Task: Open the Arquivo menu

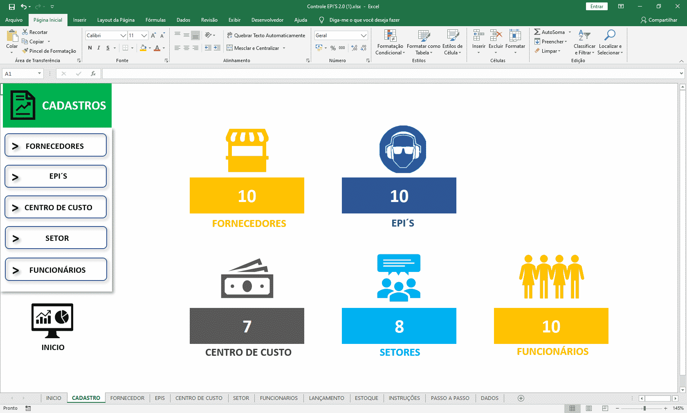Action: 14,20
